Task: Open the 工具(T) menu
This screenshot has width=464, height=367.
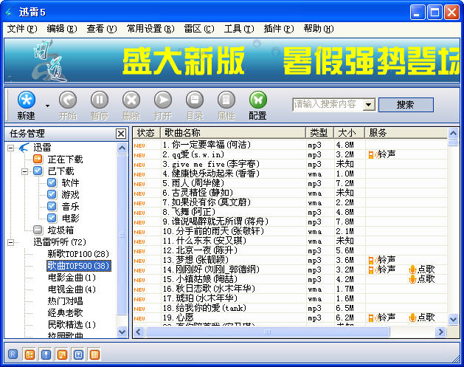Action: pos(239,29)
